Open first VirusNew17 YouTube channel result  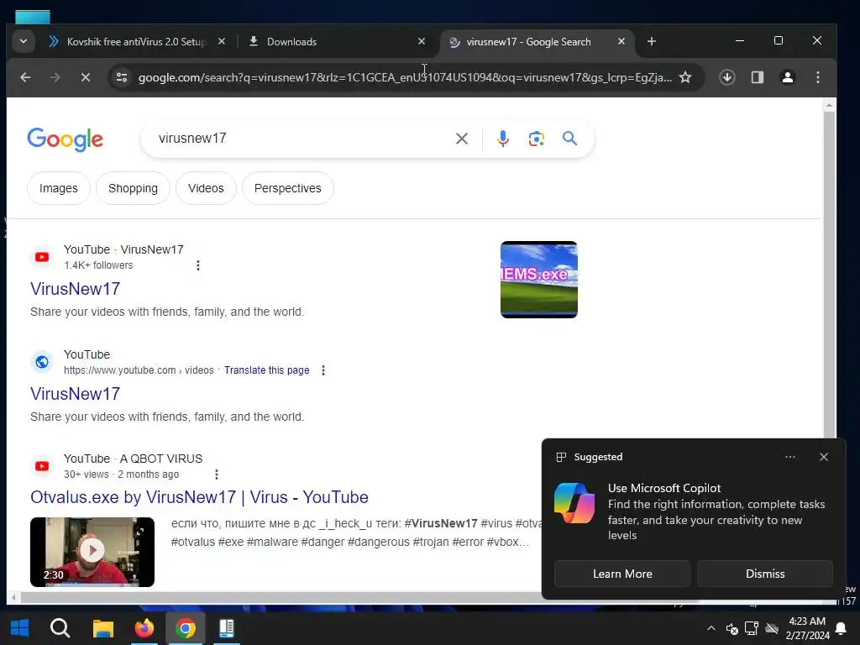(x=75, y=289)
